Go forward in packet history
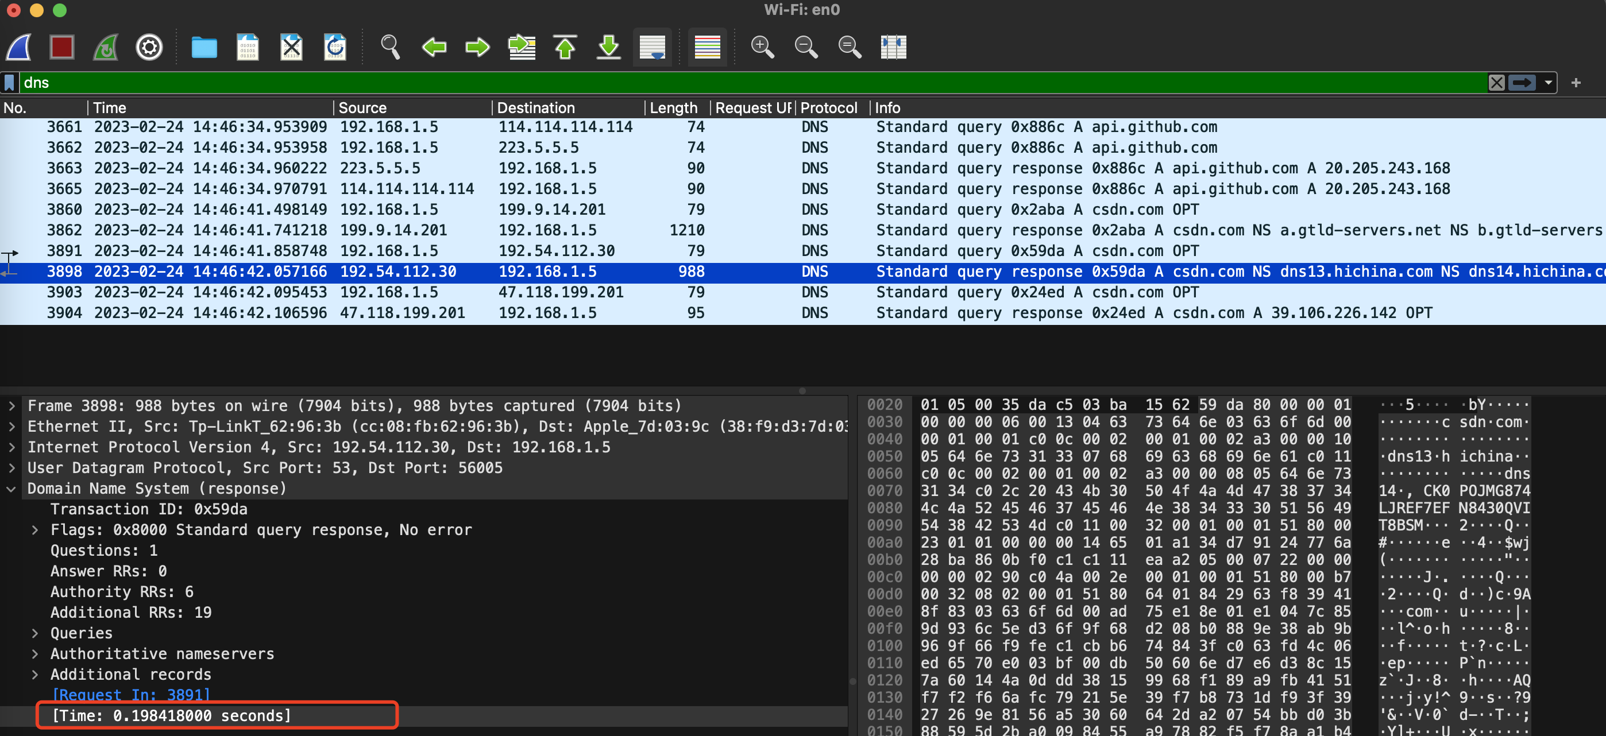The width and height of the screenshot is (1606, 736). pos(477,47)
